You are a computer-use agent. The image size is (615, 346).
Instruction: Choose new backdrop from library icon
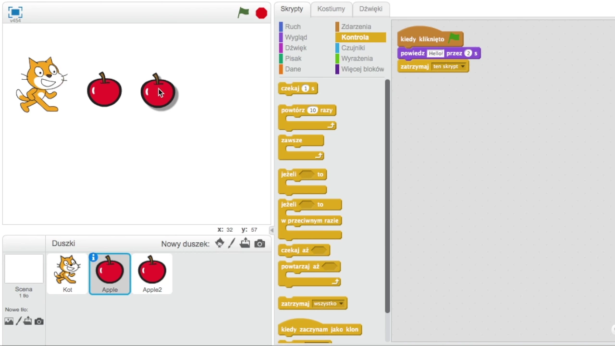pyautogui.click(x=9, y=321)
